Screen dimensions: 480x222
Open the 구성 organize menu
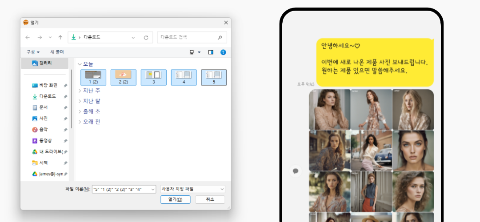[x=33, y=52]
